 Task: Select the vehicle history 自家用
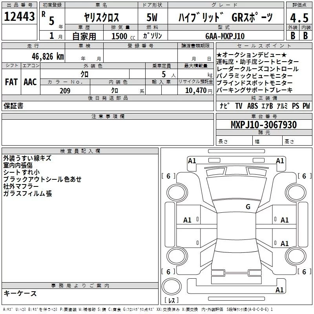click(84, 36)
